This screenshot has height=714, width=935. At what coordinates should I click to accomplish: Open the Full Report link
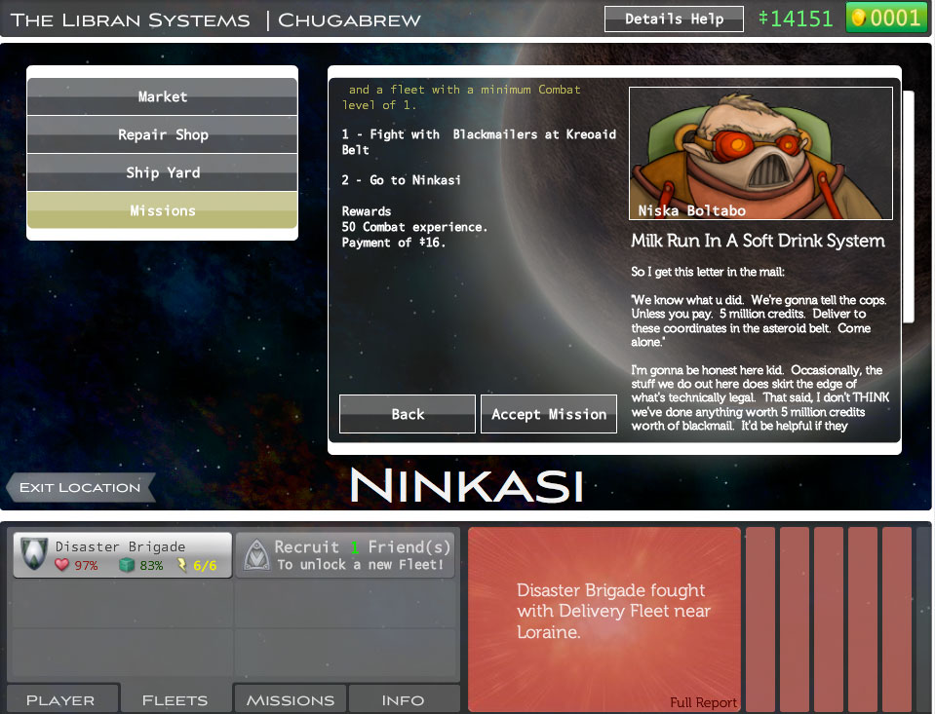703,702
